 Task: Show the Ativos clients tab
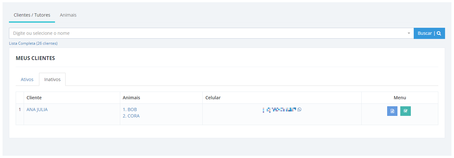pos(27,79)
